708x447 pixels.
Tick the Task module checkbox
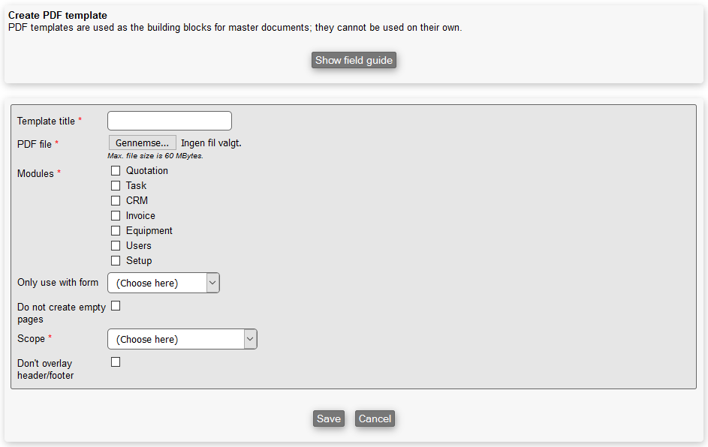click(x=116, y=186)
